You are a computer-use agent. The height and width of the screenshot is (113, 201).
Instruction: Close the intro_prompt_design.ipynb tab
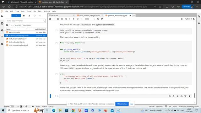[102, 15]
